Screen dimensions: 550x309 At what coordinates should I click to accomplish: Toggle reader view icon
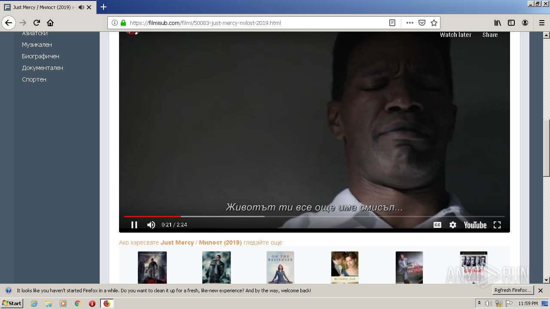pos(392,23)
